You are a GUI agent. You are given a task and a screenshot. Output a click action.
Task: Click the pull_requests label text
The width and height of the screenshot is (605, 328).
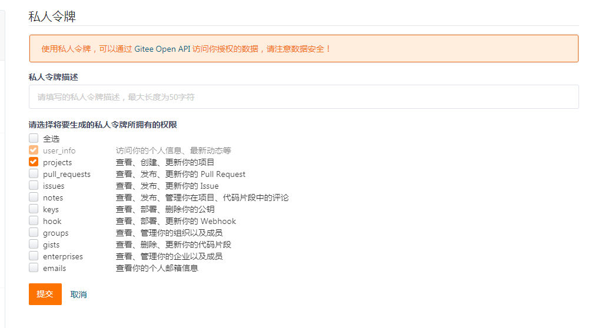[x=67, y=174]
